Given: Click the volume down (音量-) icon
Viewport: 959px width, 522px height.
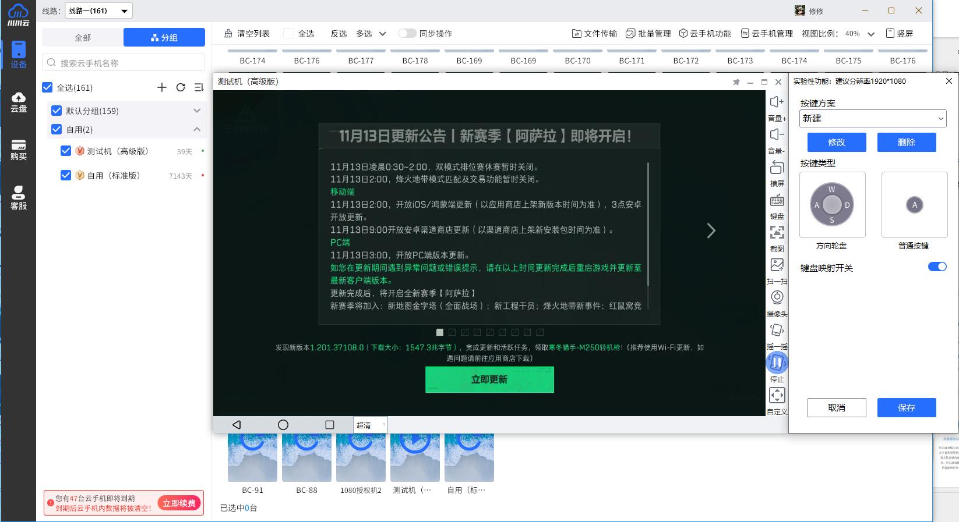Looking at the screenshot, I should coord(777,136).
